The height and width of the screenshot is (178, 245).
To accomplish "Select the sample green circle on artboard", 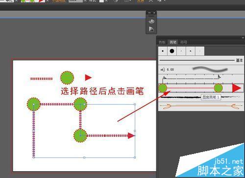I will pos(67,78).
